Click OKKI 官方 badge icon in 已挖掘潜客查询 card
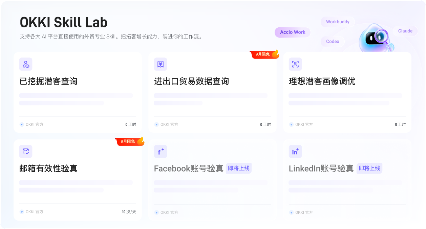The image size is (426, 229). click(x=22, y=125)
